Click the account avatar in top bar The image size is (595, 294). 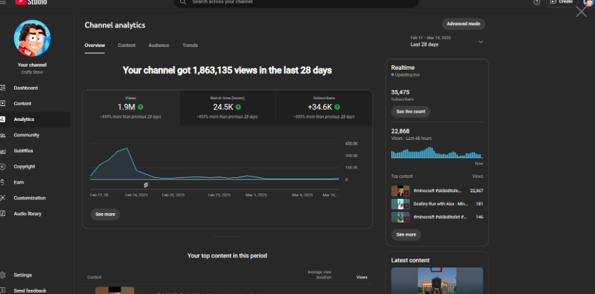[x=589, y=2]
